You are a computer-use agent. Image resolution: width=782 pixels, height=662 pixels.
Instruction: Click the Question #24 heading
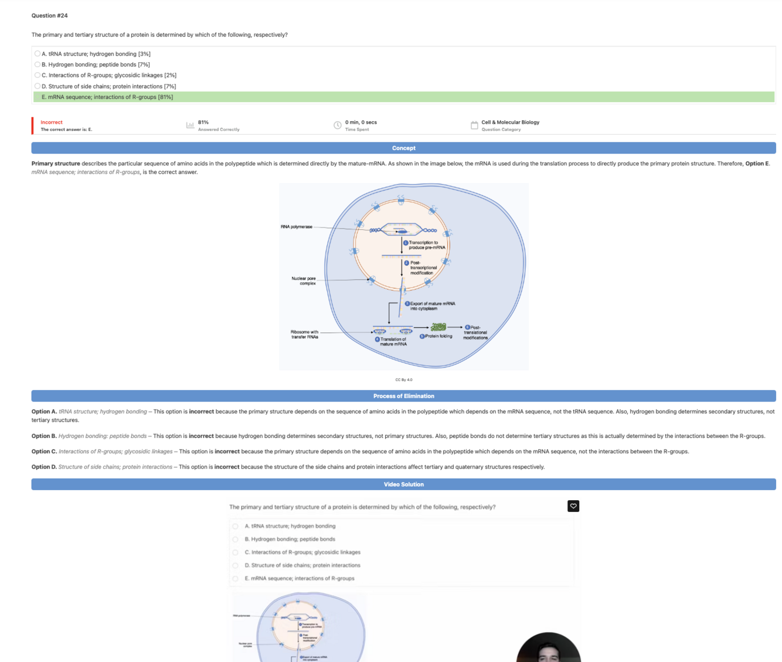49,15
